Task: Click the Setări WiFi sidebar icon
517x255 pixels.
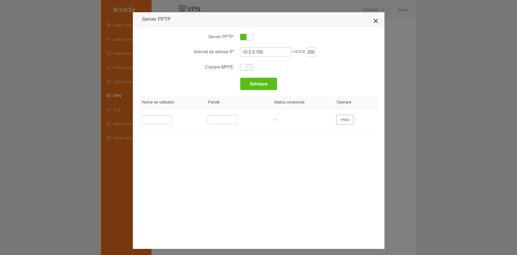Action: click(x=109, y=53)
